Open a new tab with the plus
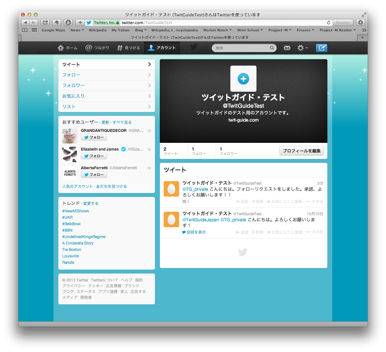The height and width of the screenshot is (352, 386). (362, 38)
